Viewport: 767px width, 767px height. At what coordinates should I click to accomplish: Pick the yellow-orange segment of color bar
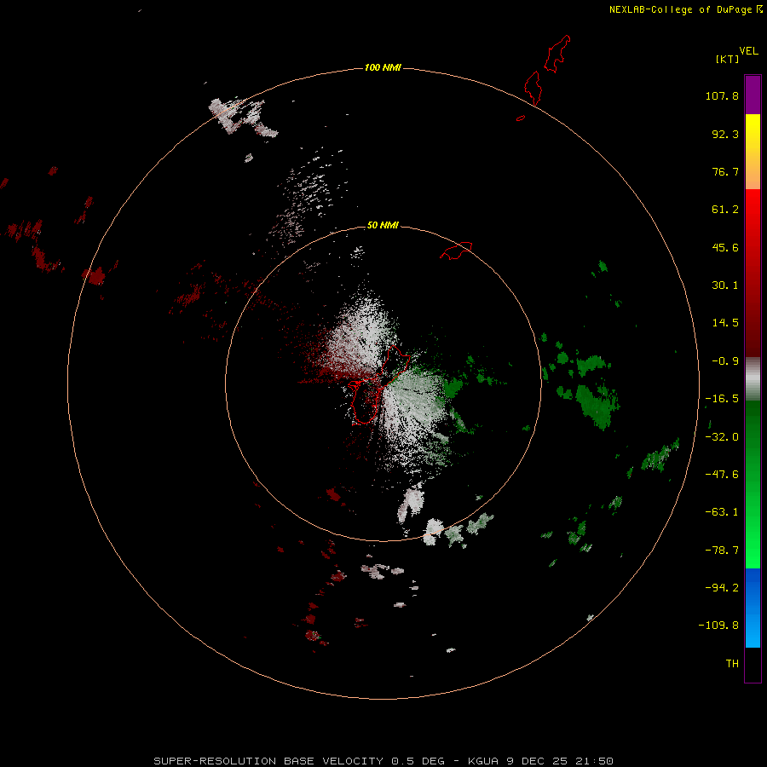(x=753, y=152)
